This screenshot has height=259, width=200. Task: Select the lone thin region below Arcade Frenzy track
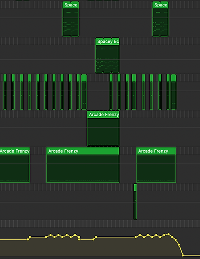(135, 201)
